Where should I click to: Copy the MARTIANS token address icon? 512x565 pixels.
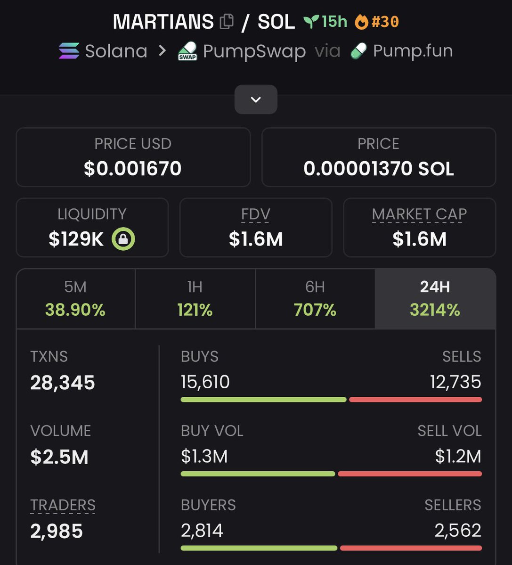[x=227, y=22]
